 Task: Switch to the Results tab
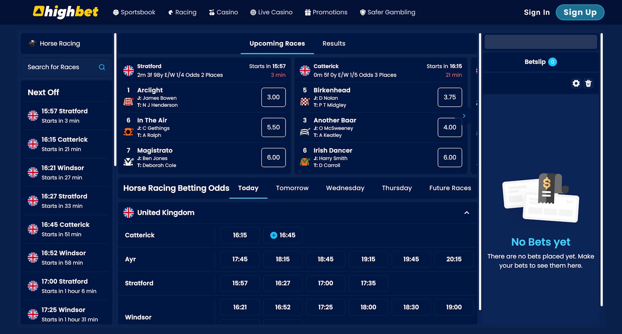click(x=334, y=44)
